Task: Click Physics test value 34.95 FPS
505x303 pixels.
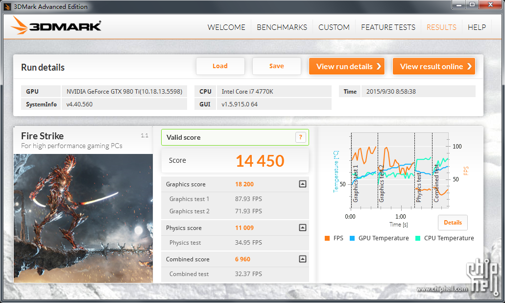Action: point(248,242)
